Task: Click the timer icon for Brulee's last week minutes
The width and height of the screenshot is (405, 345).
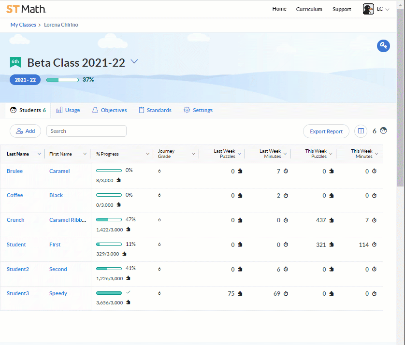Action: [286, 171]
